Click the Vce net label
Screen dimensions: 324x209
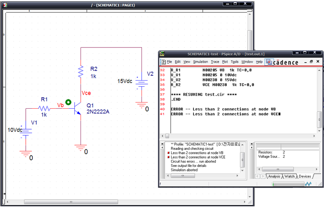tap(86, 93)
